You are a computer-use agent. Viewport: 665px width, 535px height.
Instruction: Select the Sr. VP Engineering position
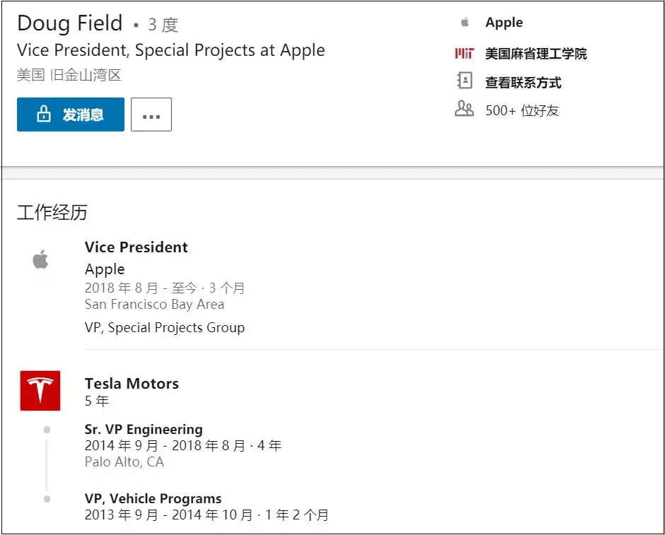144,430
